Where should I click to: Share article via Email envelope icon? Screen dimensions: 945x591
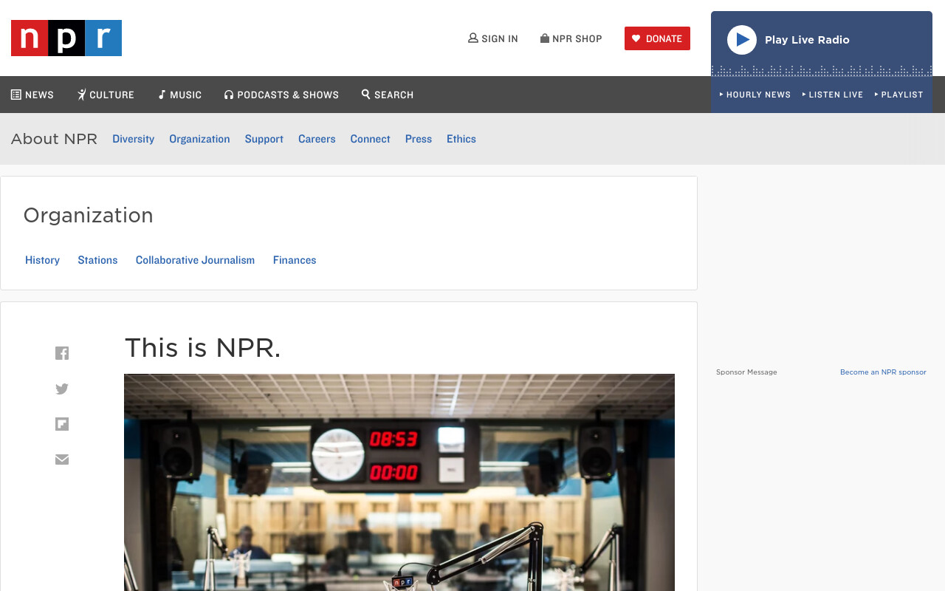(62, 460)
